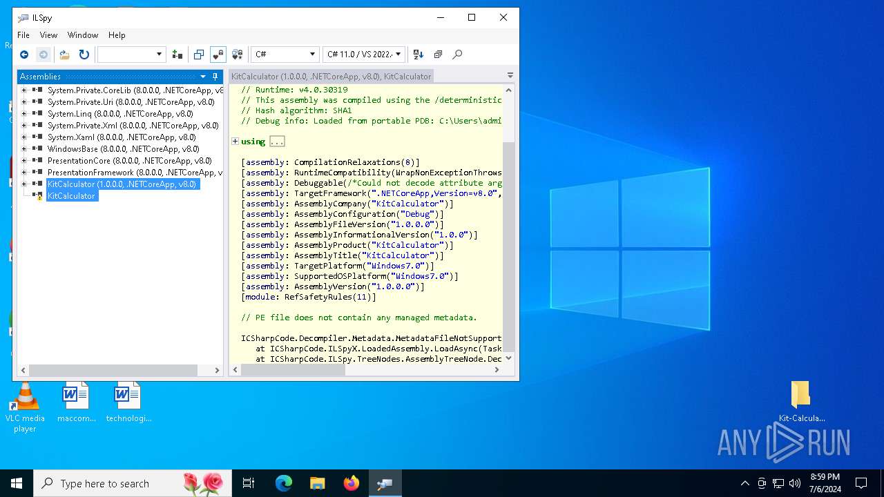The image size is (884, 497).
Task: Click the Back navigation arrow in ILSpy
Action: coord(24,55)
